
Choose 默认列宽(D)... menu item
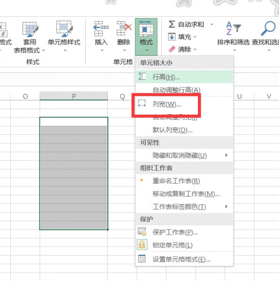click(184, 130)
